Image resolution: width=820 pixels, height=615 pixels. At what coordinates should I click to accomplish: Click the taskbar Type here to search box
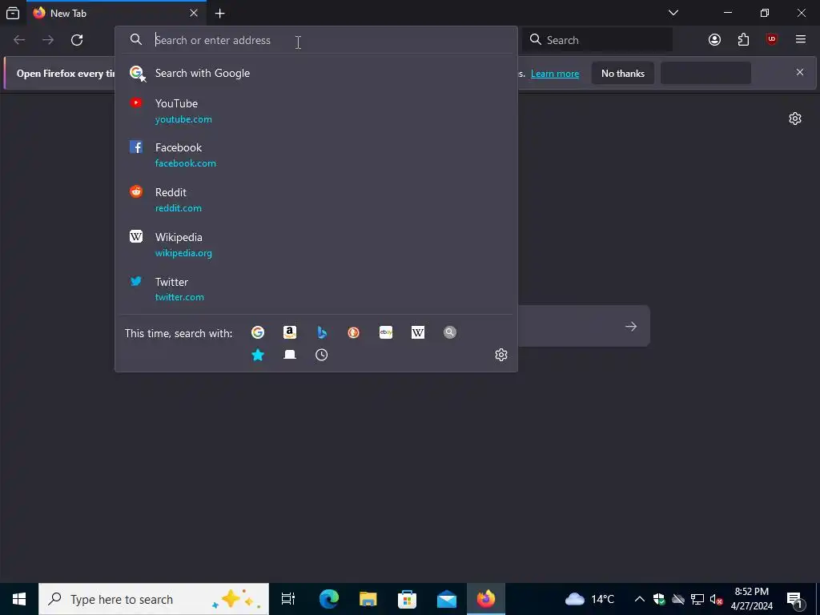point(154,599)
